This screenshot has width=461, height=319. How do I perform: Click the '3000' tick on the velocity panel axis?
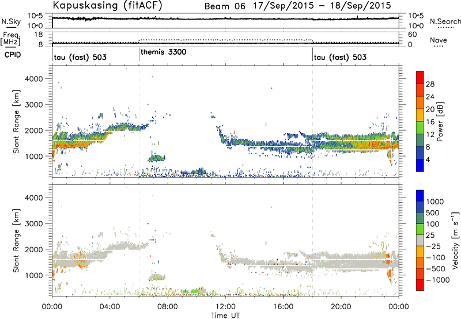(x=33, y=223)
